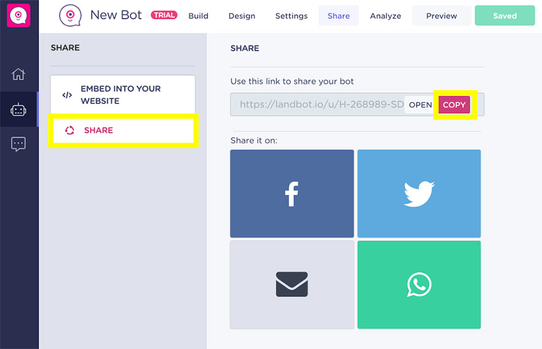Image resolution: width=542 pixels, height=349 pixels.
Task: Select the Share option in left panel
Action: [123, 130]
